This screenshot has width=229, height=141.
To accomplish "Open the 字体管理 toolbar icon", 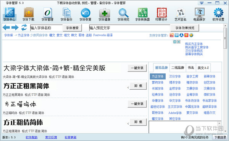I will pos(47,14).
